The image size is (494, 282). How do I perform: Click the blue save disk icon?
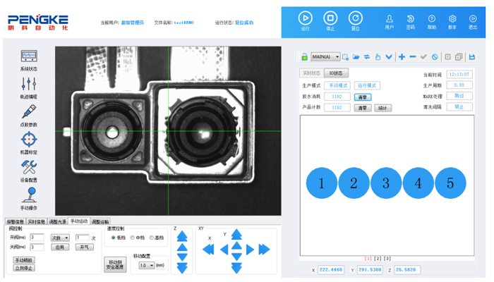click(472, 57)
